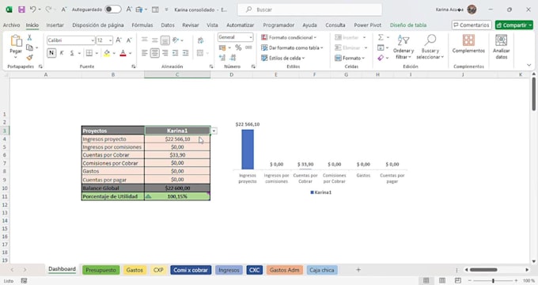Screen dimensions: 538x285
Task: Open the Fuente dialog launcher
Action: [x=134, y=66]
